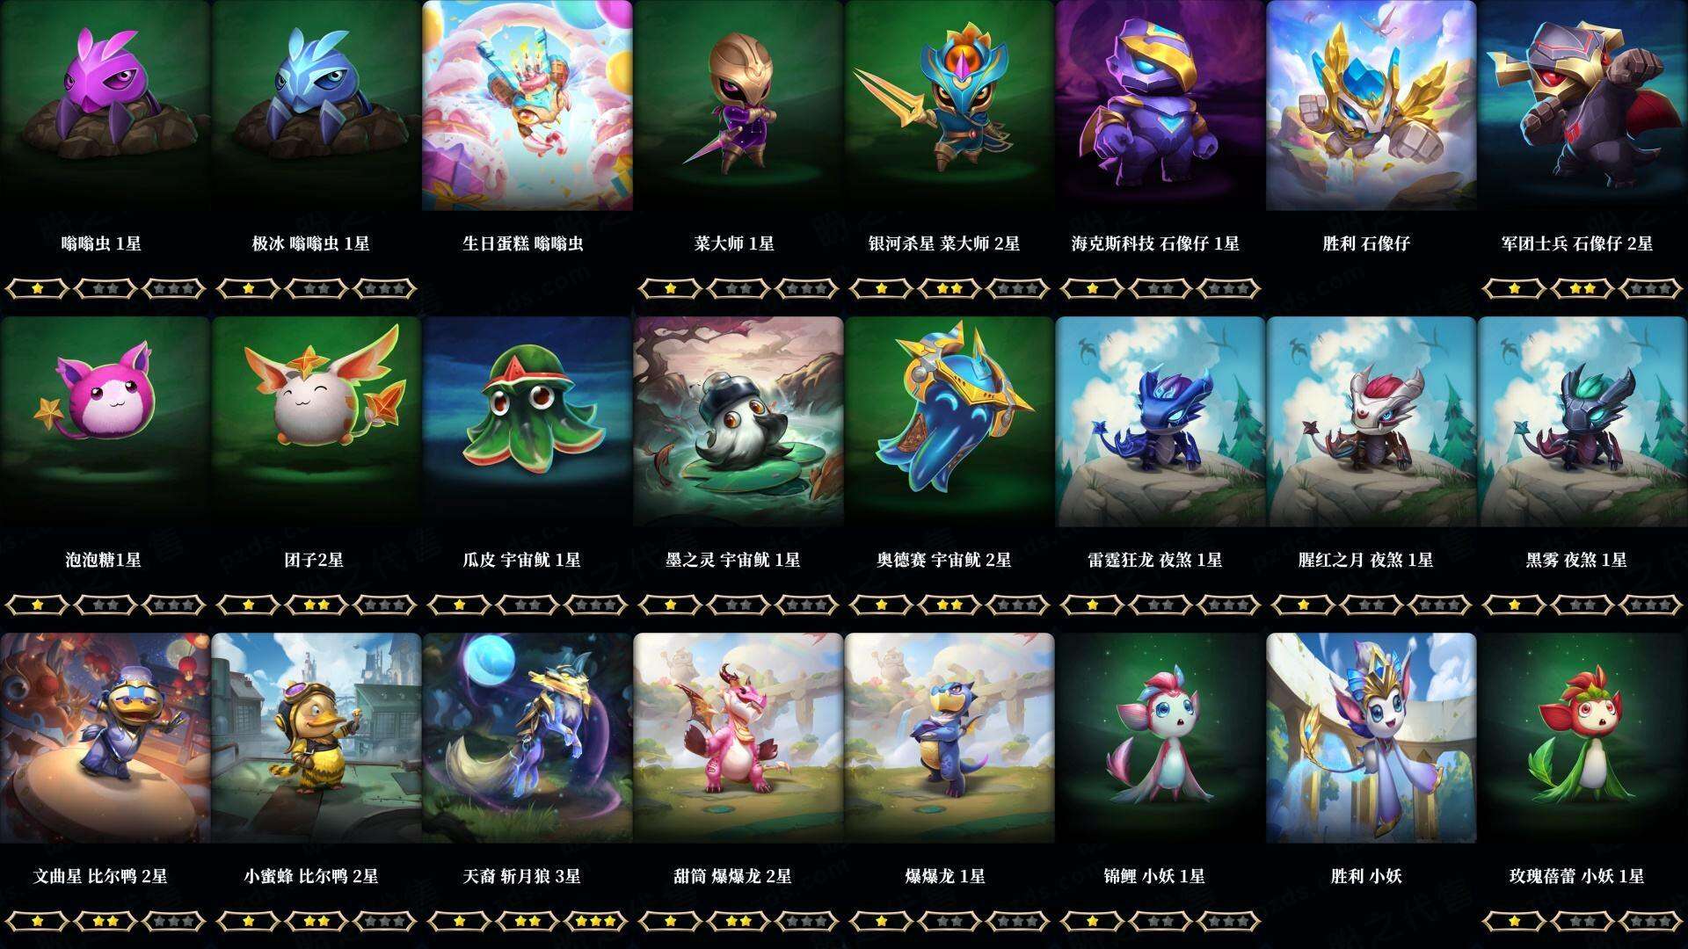Choose three-star badge under 天裔 斩月狼
This screenshot has width=1688, height=949.
point(596,921)
